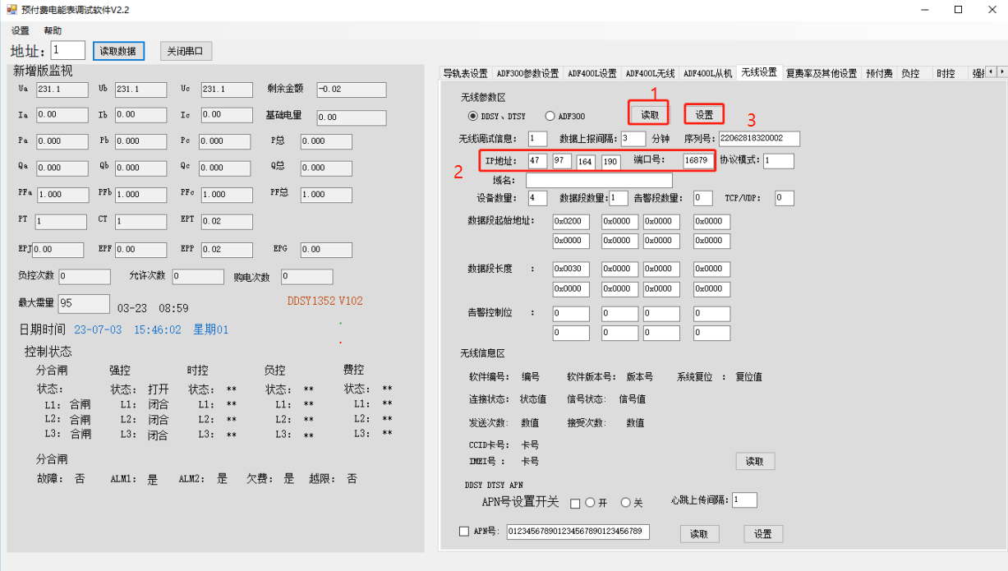Click the app icon in title bar
The width and height of the screenshot is (1008, 571).
pyautogui.click(x=11, y=10)
